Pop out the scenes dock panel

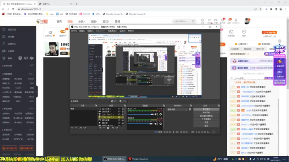click(96, 105)
